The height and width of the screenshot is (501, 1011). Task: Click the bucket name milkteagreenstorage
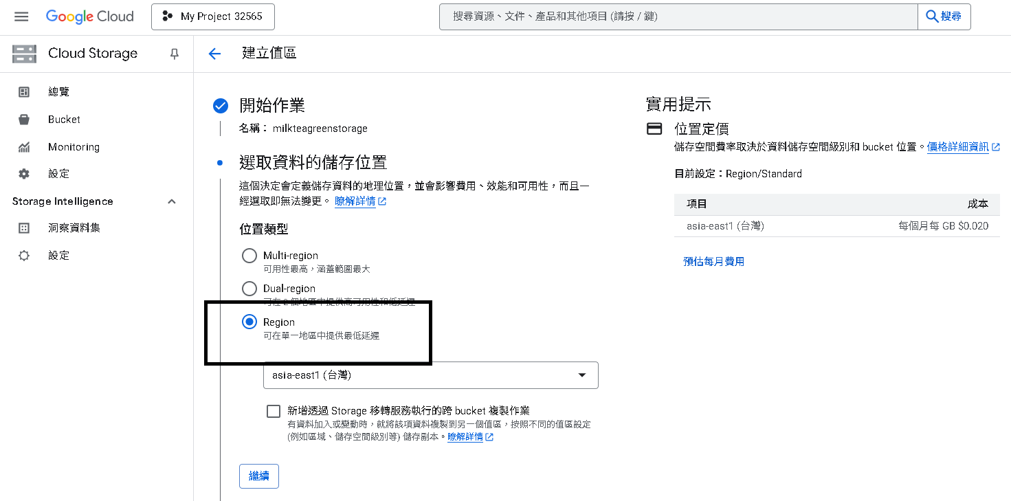320,129
